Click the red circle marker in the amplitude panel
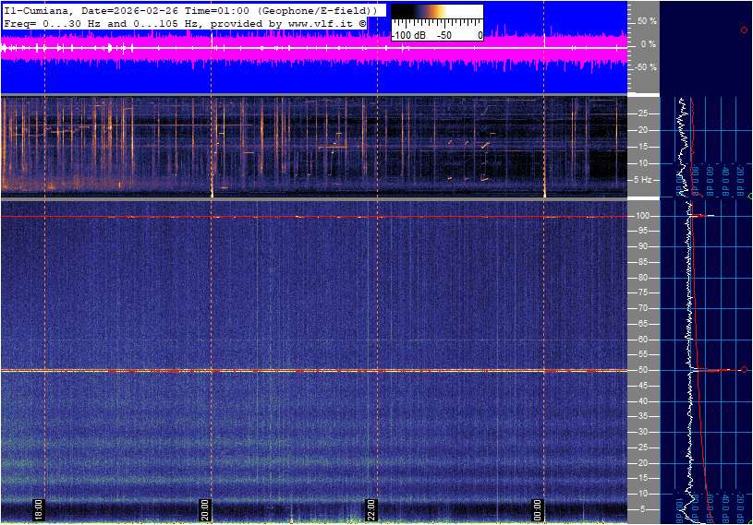The width and height of the screenshot is (753, 525). click(744, 30)
